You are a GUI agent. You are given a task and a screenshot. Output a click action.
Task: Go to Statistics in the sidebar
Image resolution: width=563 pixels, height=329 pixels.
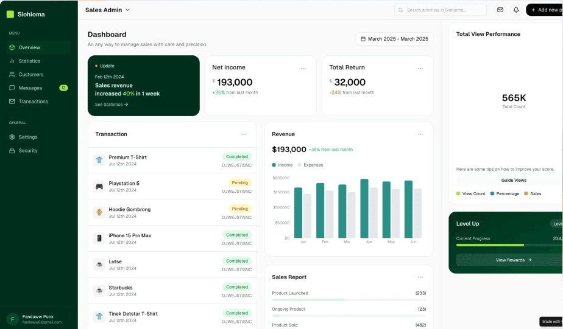click(x=29, y=61)
